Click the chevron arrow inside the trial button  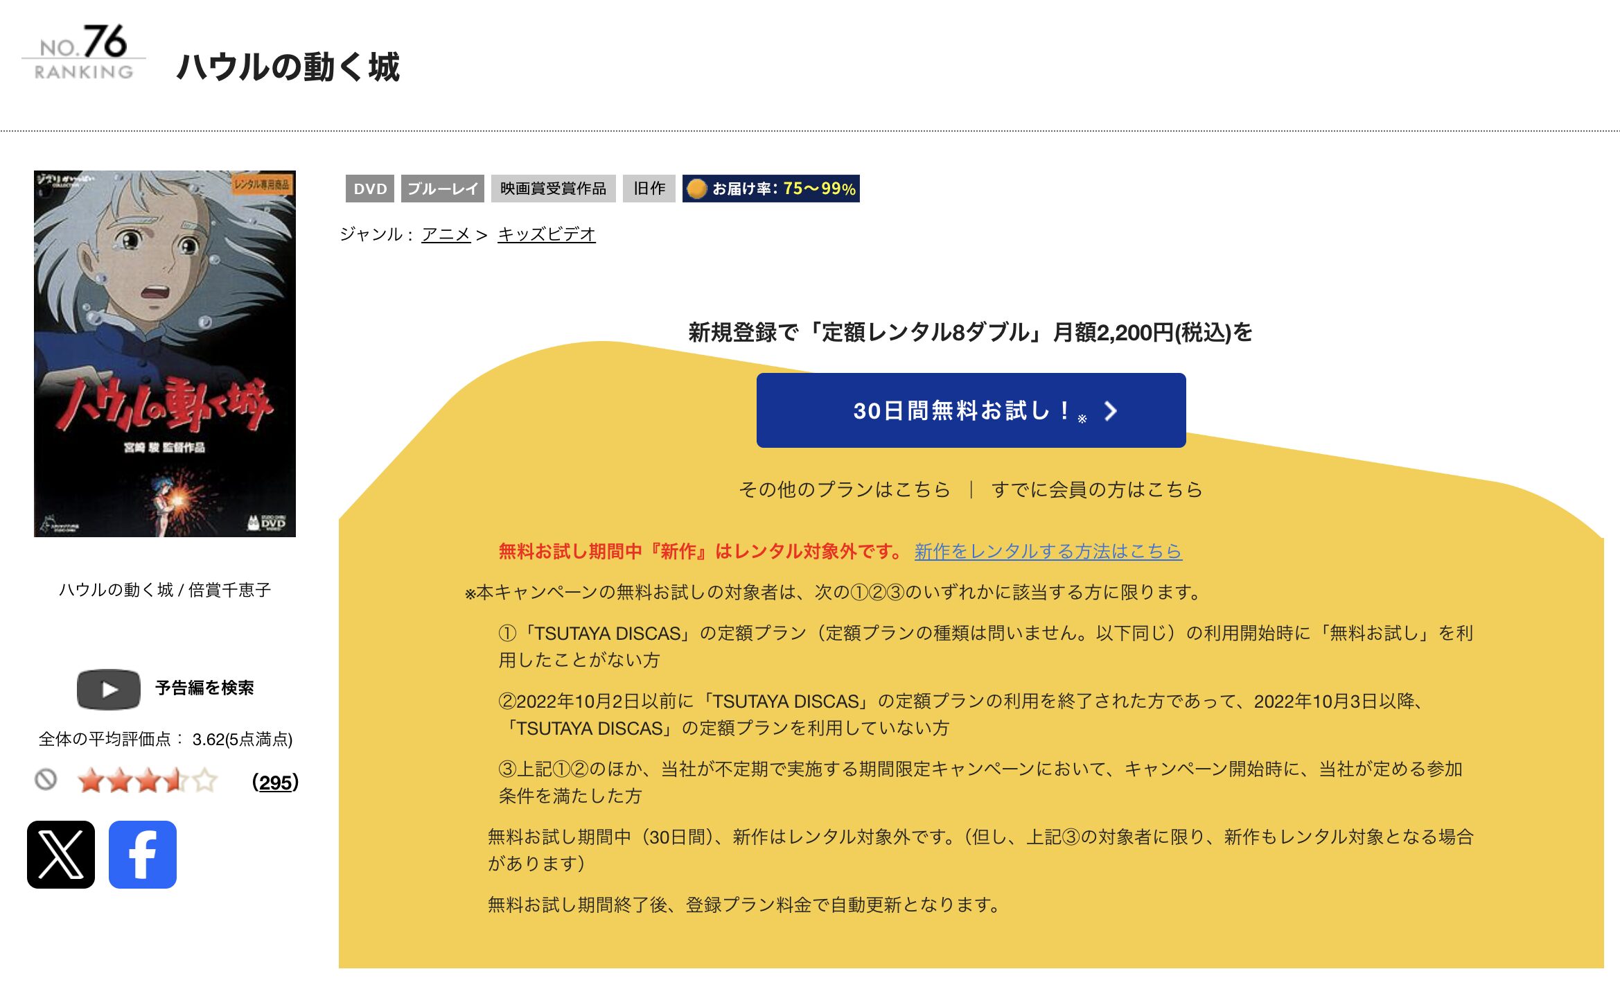pos(1111,412)
